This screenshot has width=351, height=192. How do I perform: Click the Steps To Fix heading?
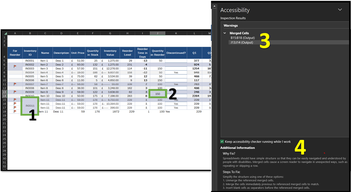(232, 172)
